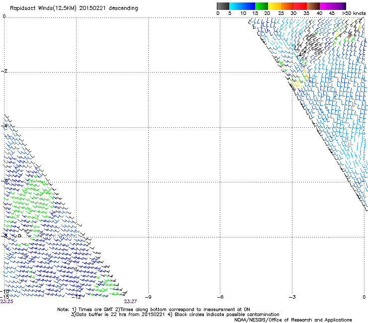Click the -6 longitude axis label
368x323 pixels.
tap(220, 297)
